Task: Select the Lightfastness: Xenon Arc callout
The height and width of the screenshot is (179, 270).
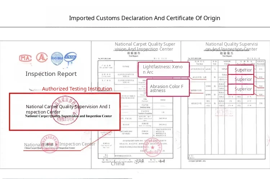Action: tap(163, 69)
